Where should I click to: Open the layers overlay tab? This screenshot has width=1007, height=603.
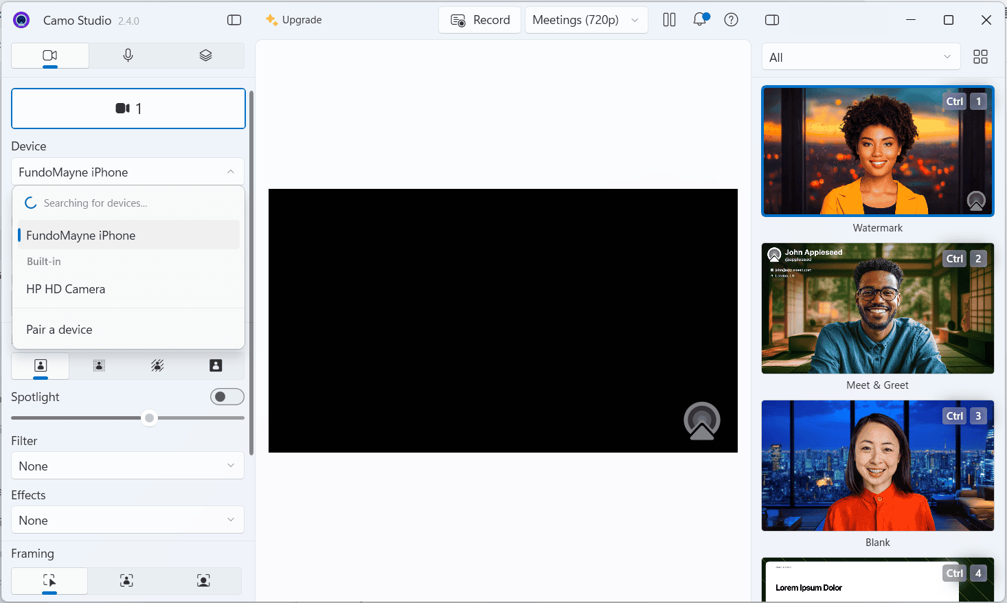coord(205,56)
